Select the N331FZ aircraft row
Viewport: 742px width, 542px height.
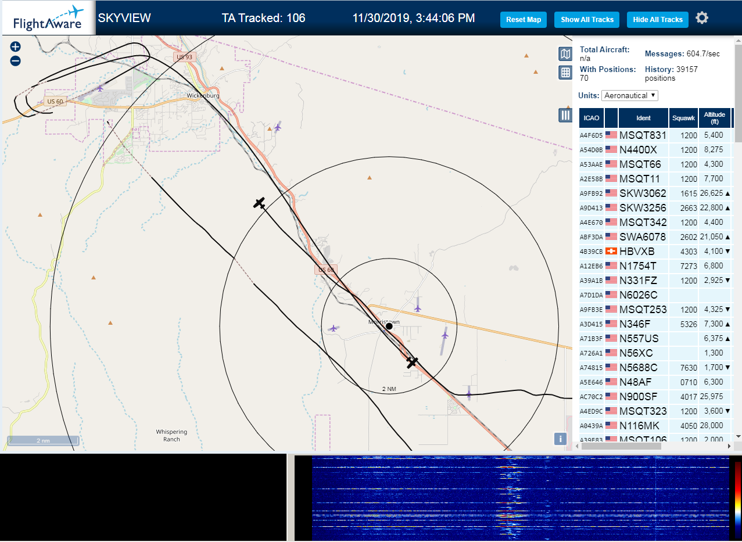click(656, 281)
